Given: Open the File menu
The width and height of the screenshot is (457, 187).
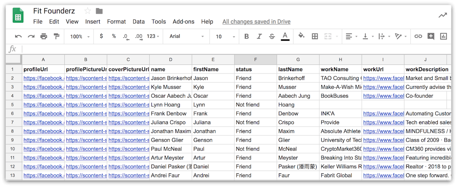Looking at the screenshot, I should click(x=38, y=22).
